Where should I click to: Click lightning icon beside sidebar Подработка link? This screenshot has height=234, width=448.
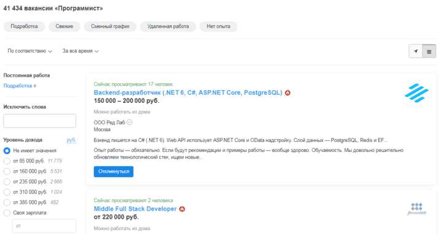click(x=35, y=86)
